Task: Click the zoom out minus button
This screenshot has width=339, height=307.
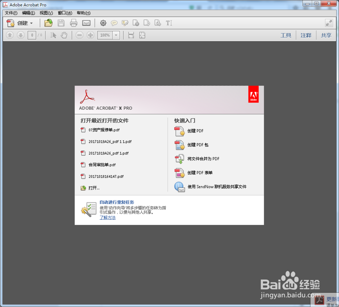Action: [x=80, y=35]
